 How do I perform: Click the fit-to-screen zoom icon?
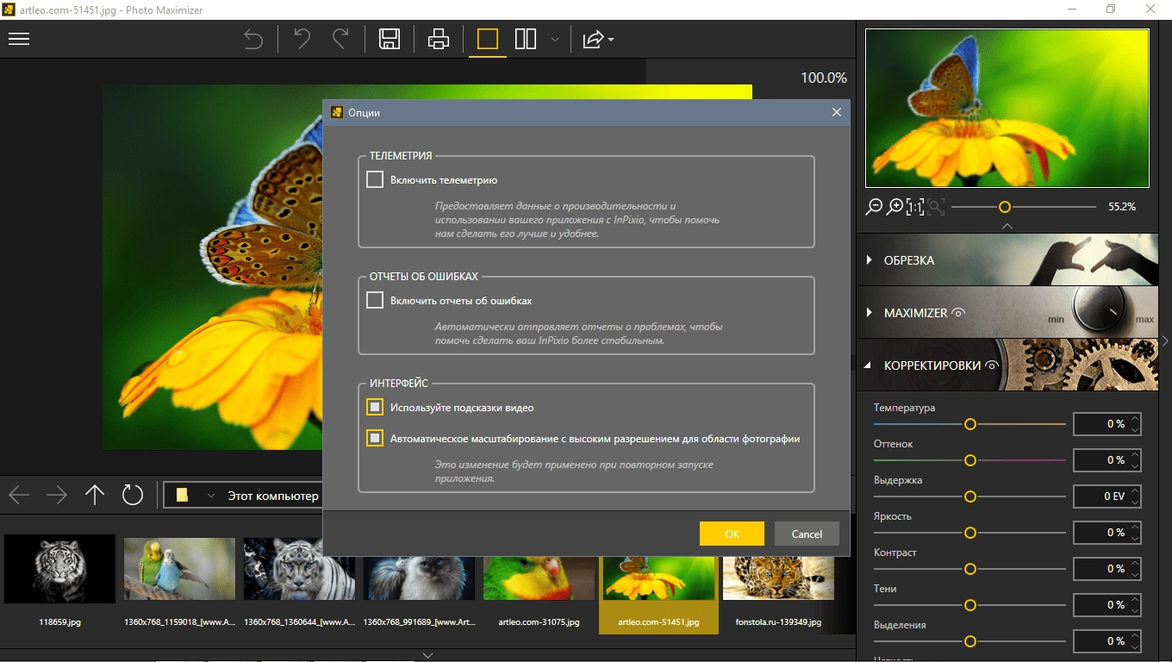pos(936,207)
